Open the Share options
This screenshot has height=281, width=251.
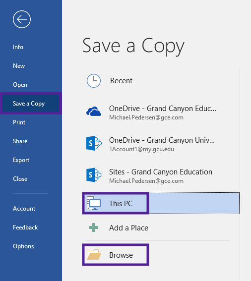[20, 141]
